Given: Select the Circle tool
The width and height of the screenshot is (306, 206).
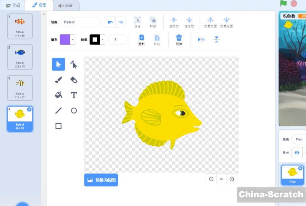Looking at the screenshot, I should (74, 111).
